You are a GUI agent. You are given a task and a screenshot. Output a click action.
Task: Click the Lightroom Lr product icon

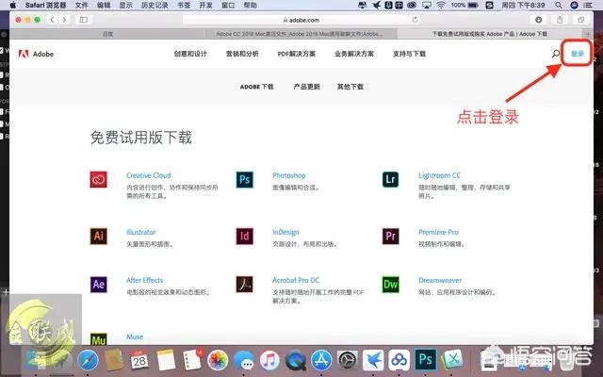pyautogui.click(x=390, y=180)
